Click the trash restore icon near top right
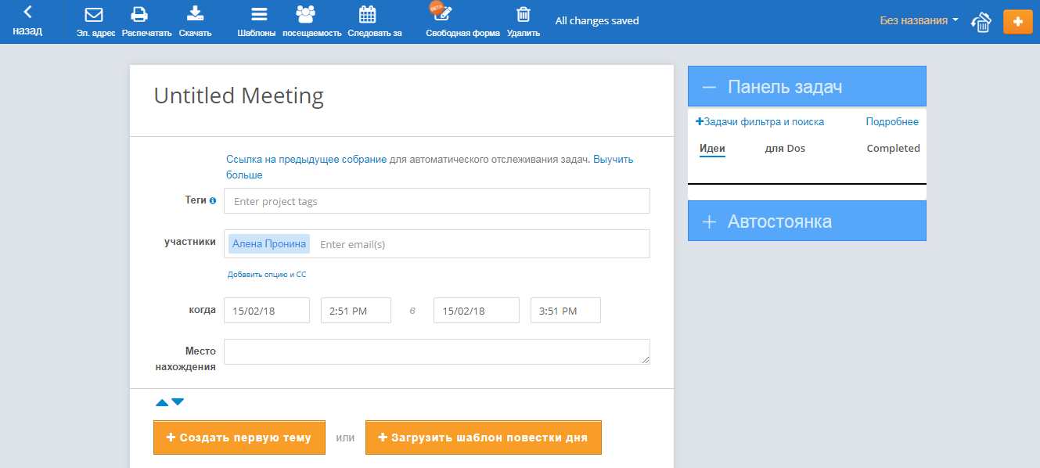The height and width of the screenshot is (468, 1040). coord(981,22)
